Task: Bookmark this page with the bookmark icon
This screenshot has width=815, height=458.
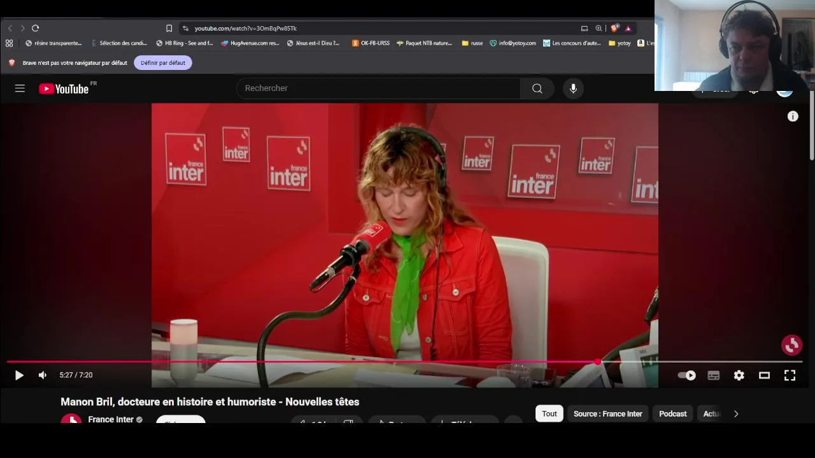Action: (x=169, y=28)
